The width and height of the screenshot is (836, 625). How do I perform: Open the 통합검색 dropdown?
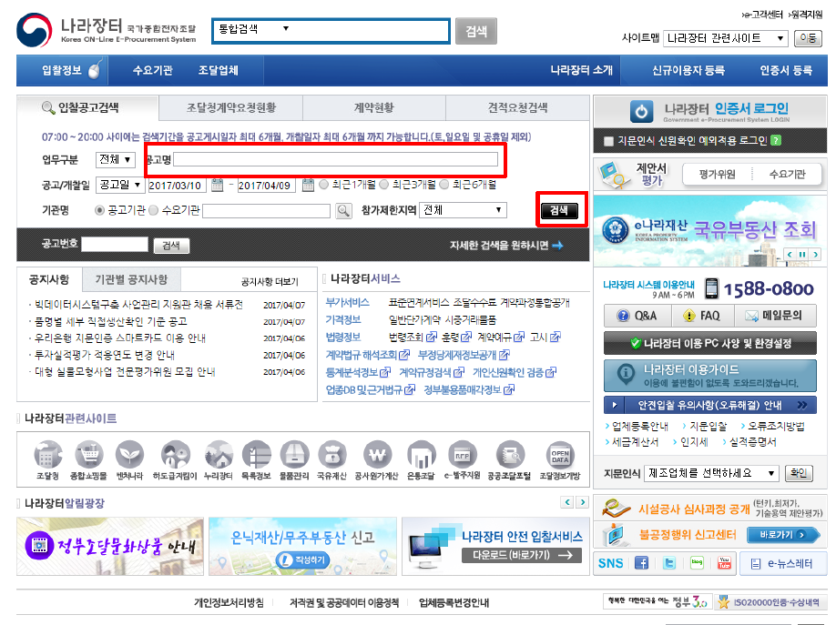click(x=253, y=29)
